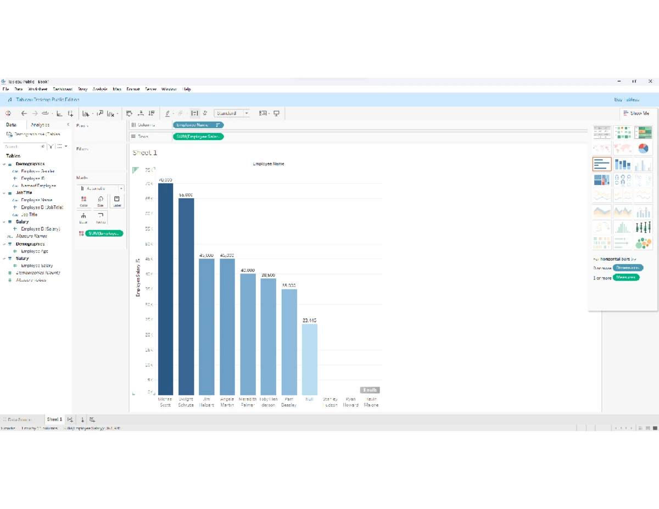This screenshot has height=509, width=659.
Task: Collapse the Demographics measures group with Employee Age
Action: [x=4, y=244]
